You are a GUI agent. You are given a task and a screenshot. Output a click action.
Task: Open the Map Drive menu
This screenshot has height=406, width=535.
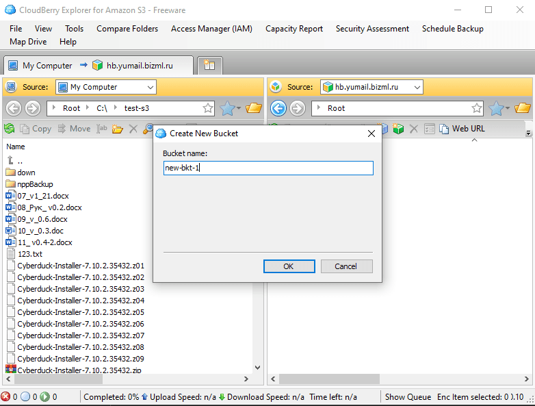click(x=28, y=42)
